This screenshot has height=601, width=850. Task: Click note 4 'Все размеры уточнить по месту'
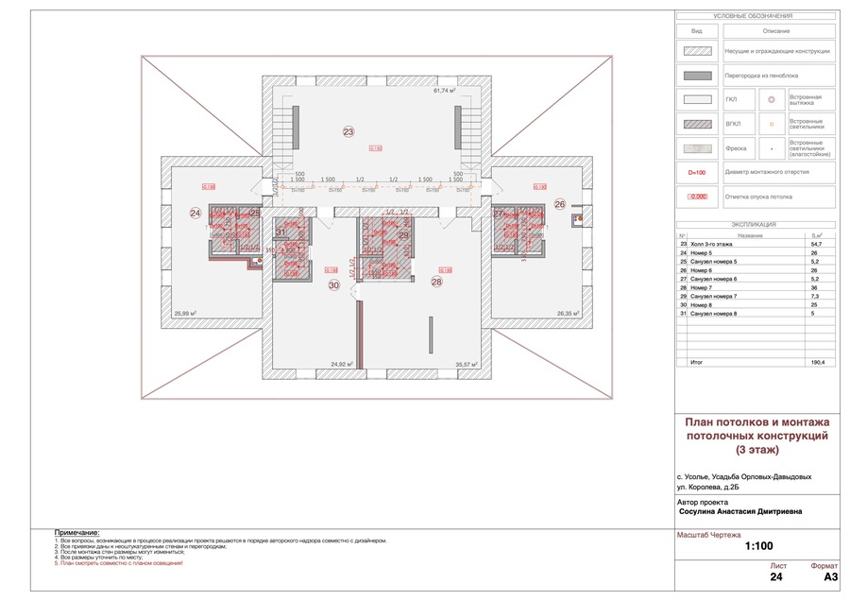[x=98, y=558]
